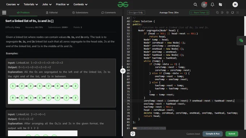Expand the Contests dropdown

80,4
